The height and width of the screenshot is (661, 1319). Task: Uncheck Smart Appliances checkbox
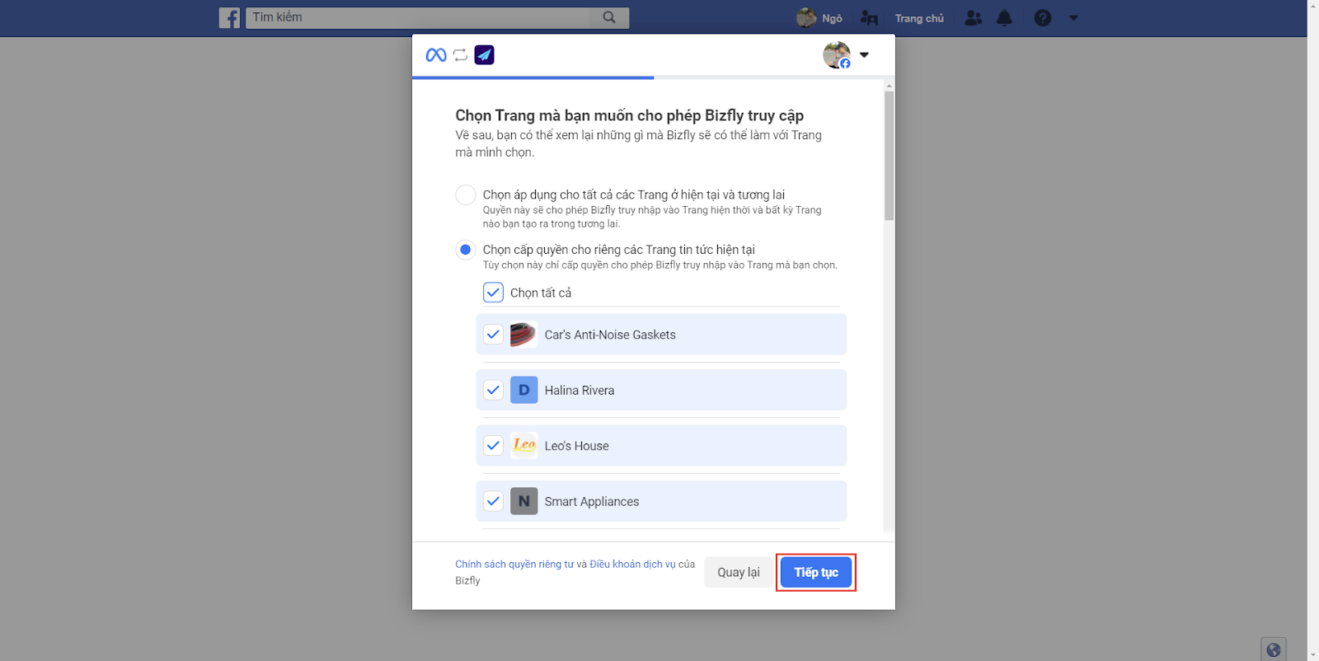(x=493, y=501)
